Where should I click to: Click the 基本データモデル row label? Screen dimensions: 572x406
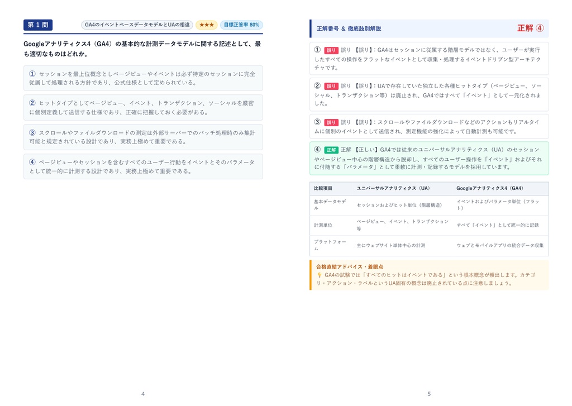point(330,204)
